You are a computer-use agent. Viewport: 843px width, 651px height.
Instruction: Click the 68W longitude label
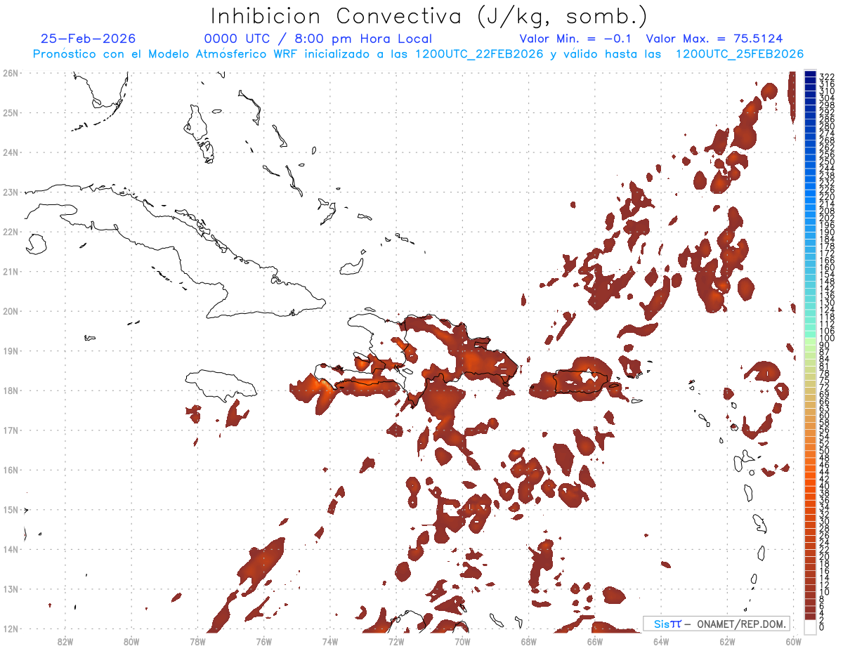point(528,641)
